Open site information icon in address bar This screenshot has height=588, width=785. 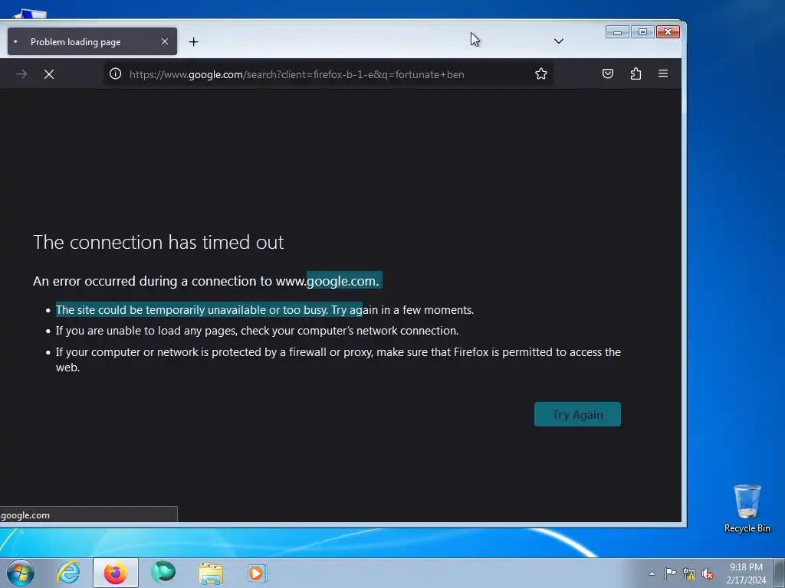pyautogui.click(x=116, y=74)
